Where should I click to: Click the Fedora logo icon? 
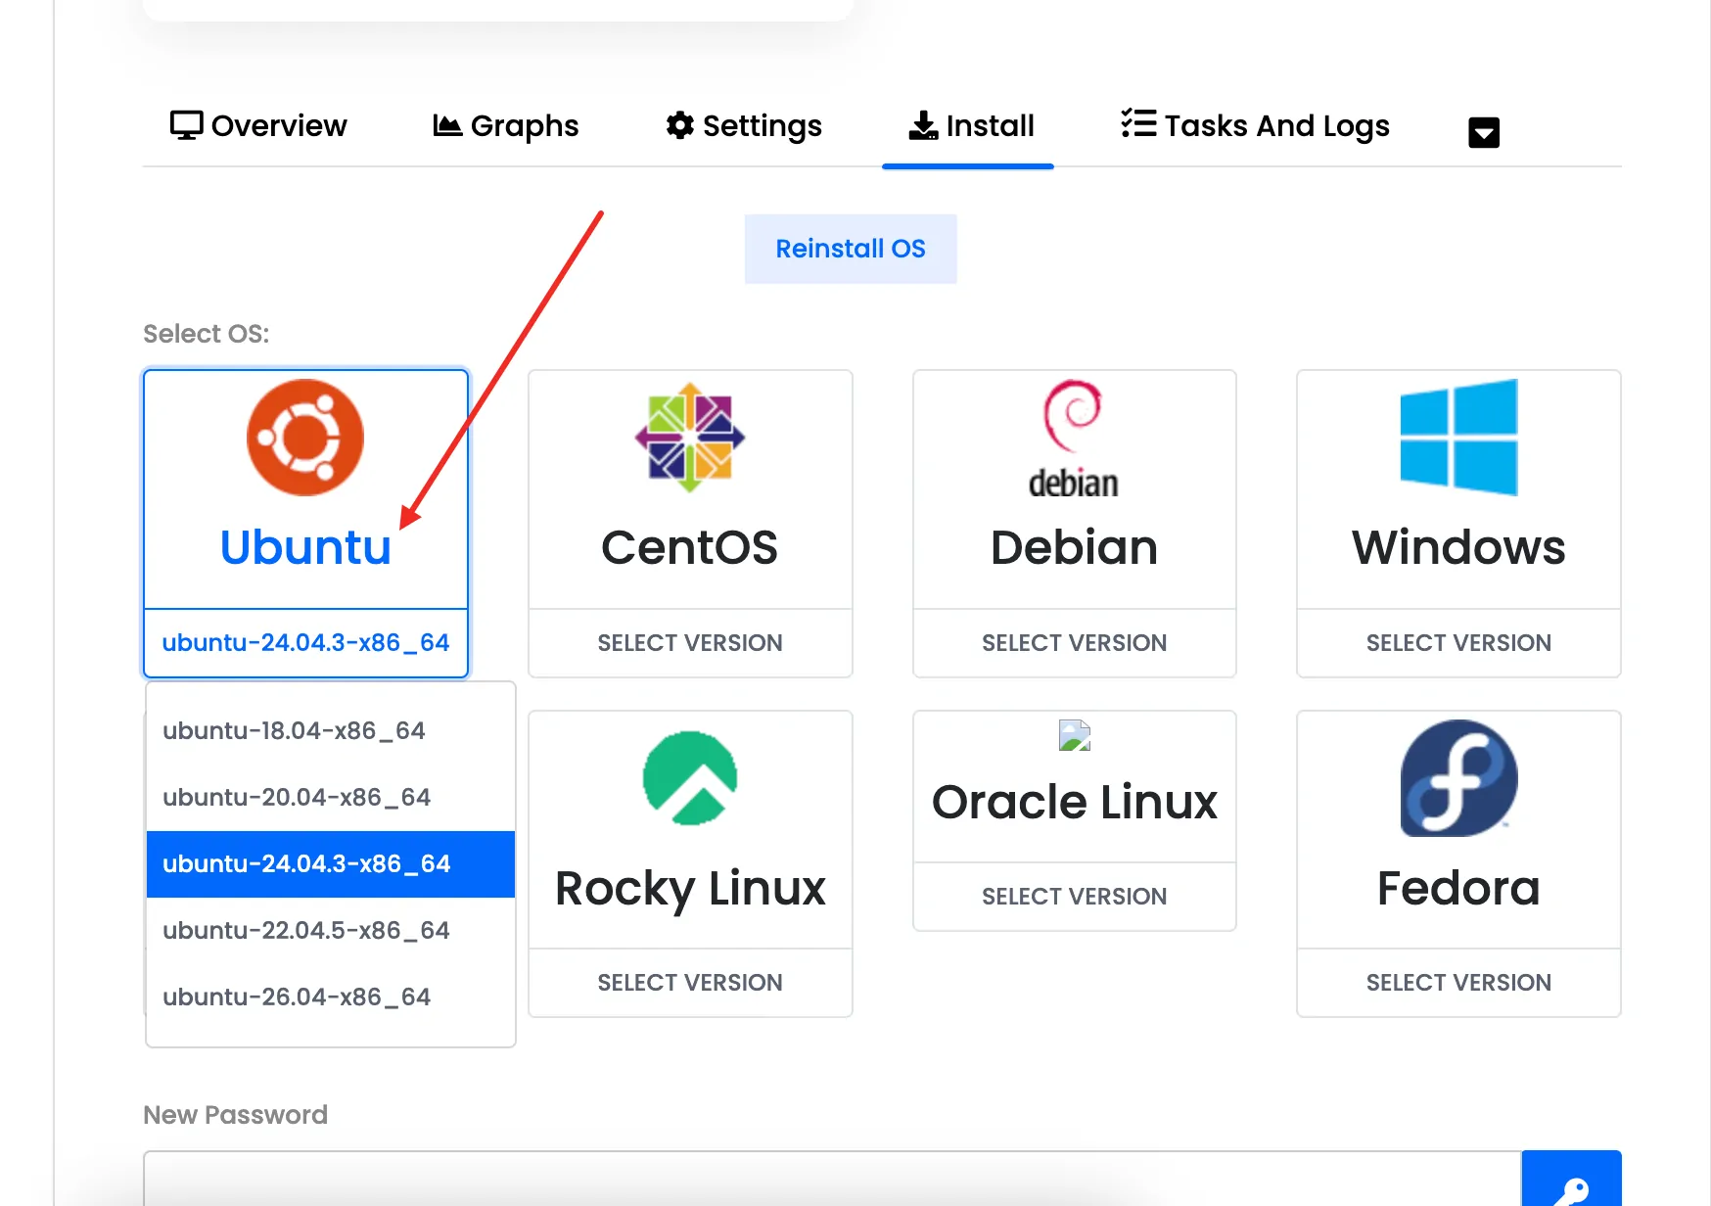click(1458, 778)
